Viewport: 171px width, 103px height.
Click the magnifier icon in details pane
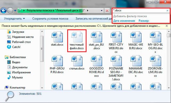coord(10,96)
